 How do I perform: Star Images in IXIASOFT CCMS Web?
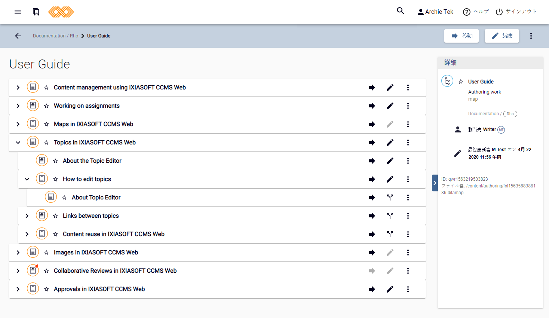pos(46,253)
